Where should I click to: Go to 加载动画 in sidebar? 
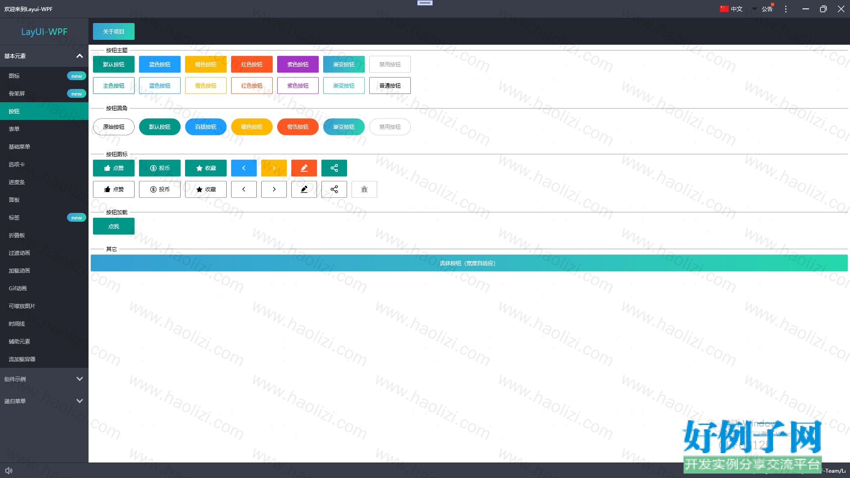44,270
